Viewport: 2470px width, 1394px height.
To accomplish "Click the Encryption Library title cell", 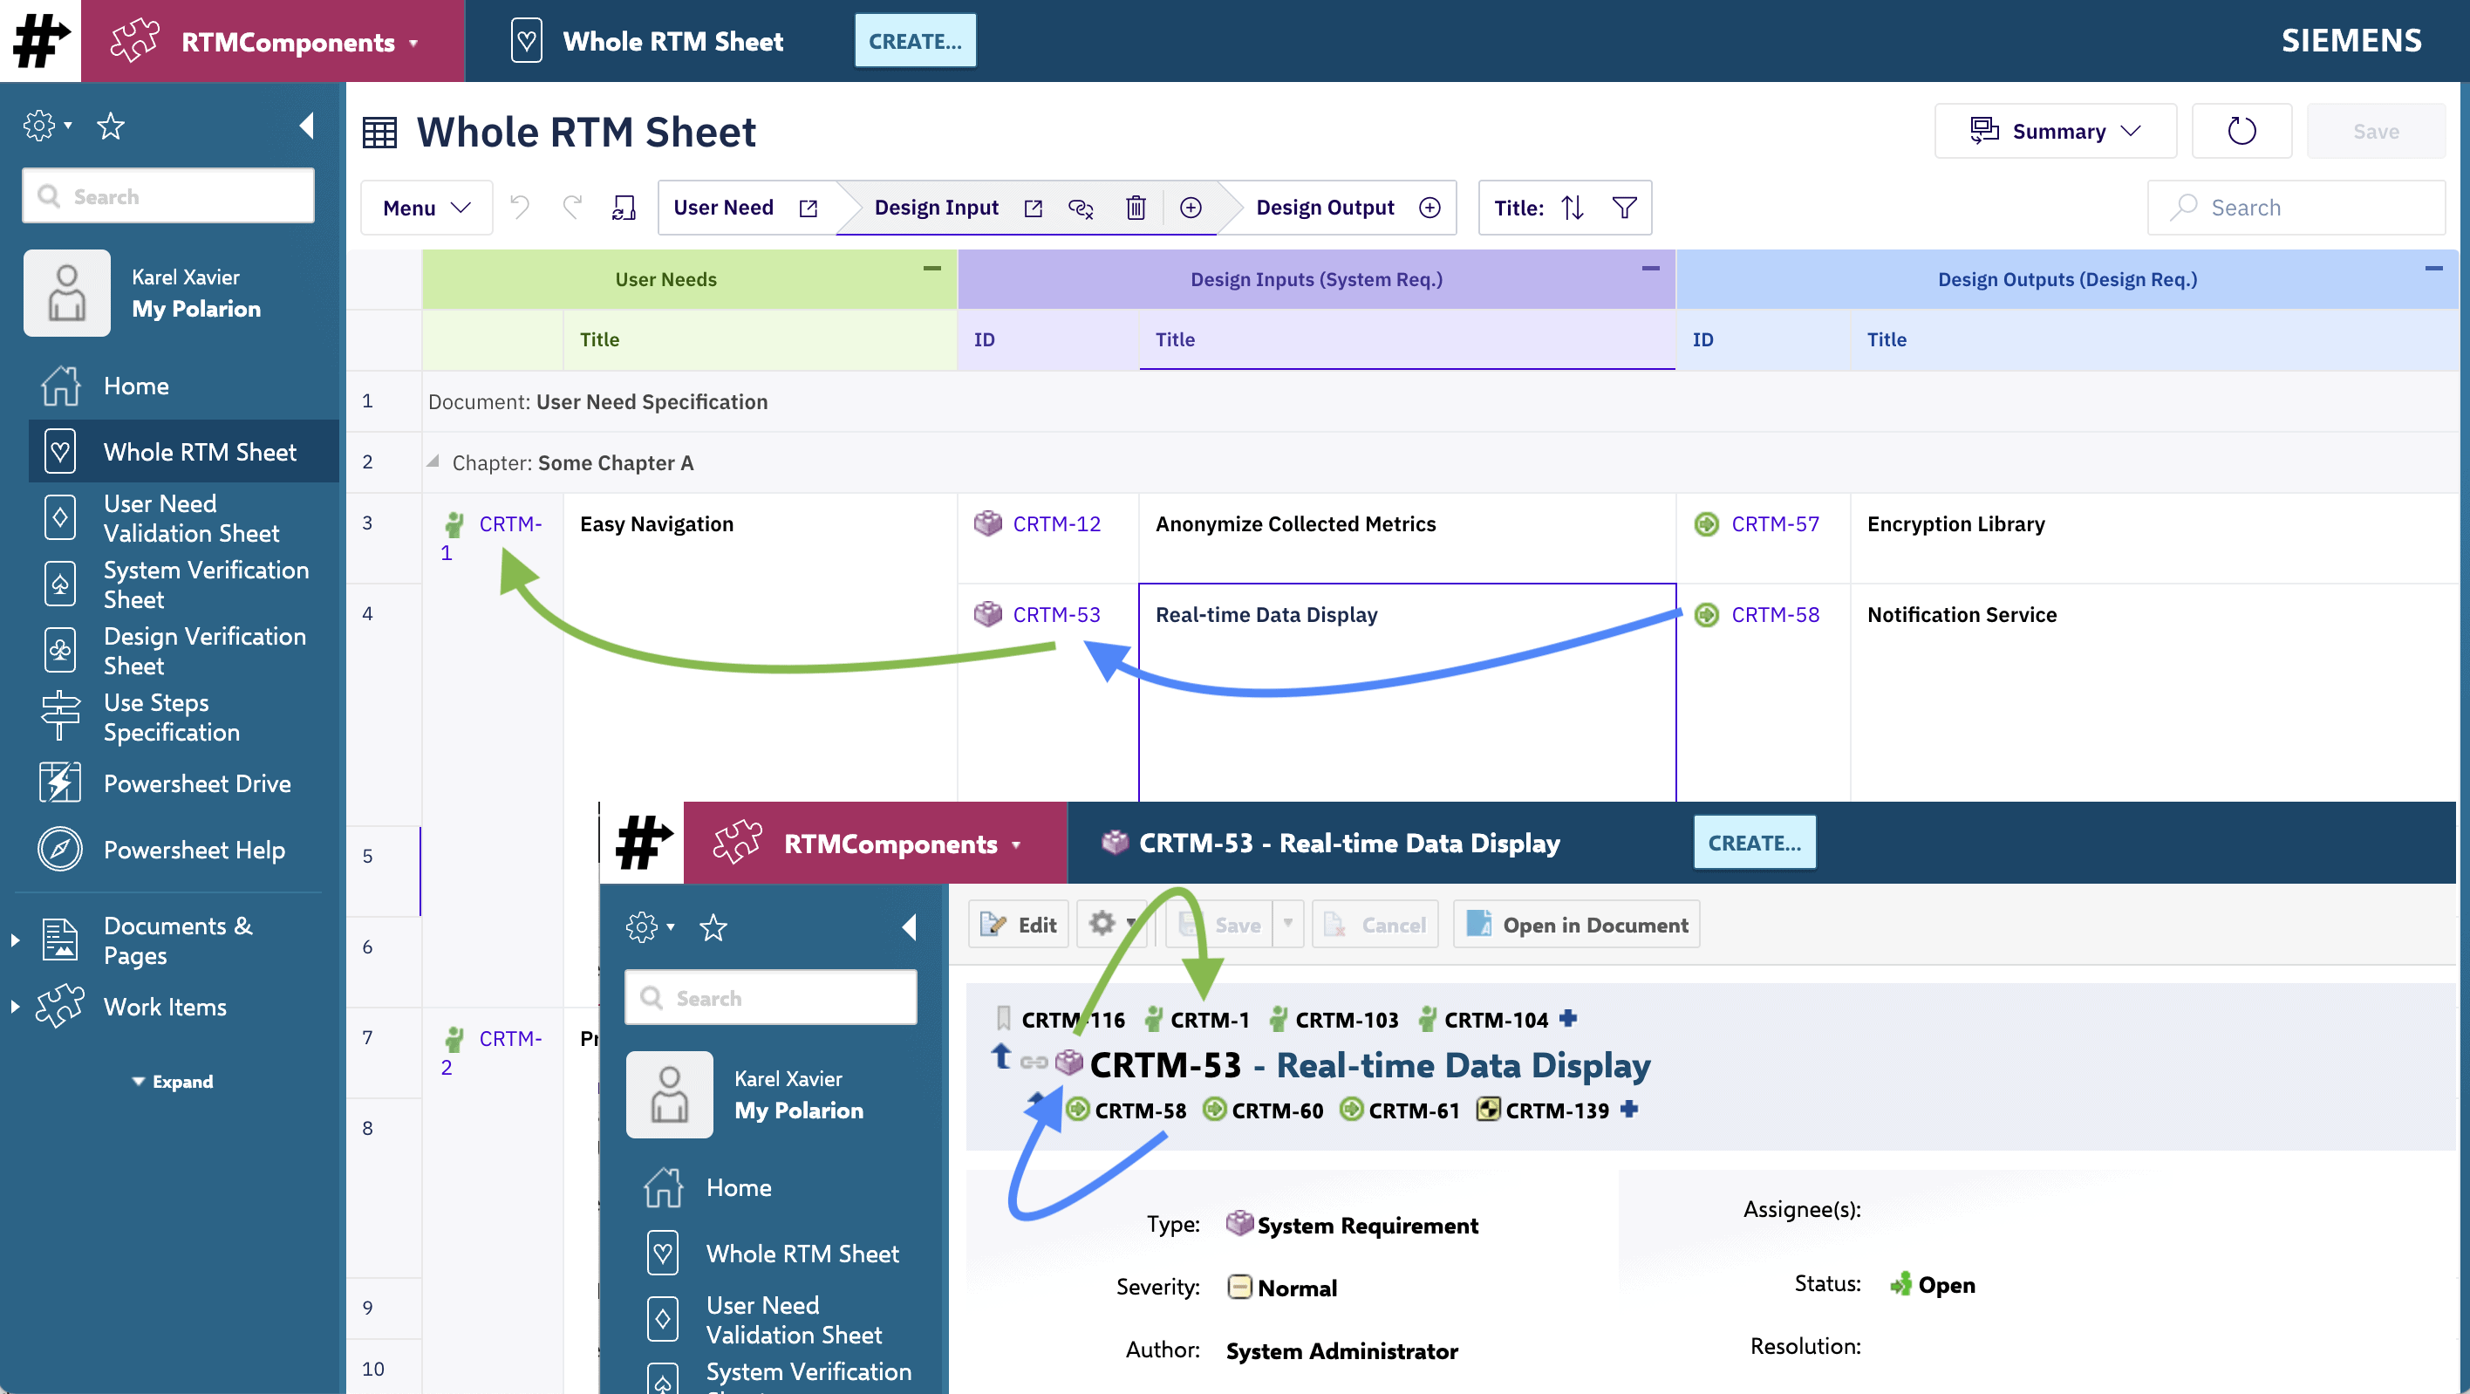I will click(2153, 538).
